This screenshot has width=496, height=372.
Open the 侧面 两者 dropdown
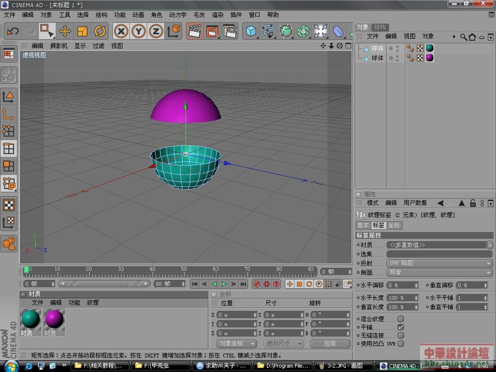tap(439, 272)
